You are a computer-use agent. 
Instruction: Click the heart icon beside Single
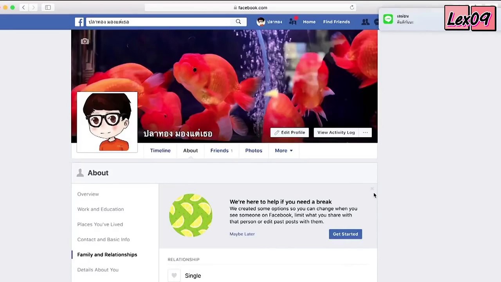coord(174,275)
